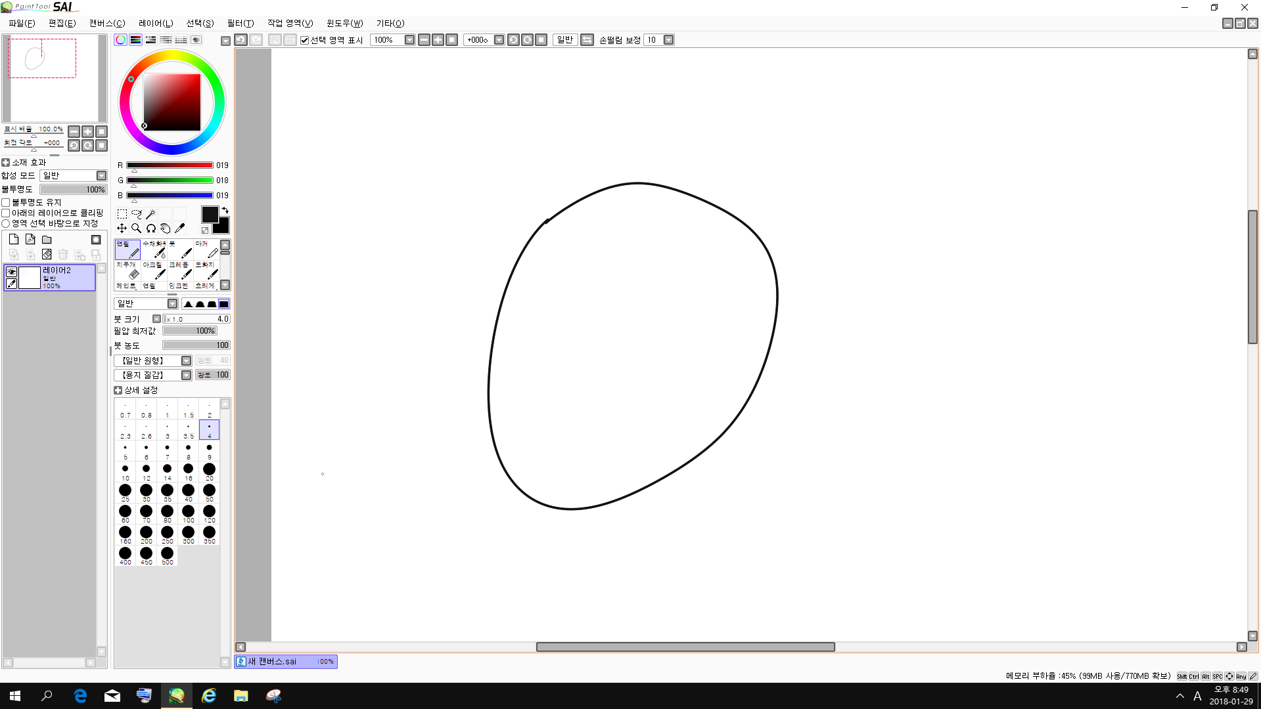Choose the 지우개 eraser brush
Screen dimensions: 1261x709
(x=127, y=270)
